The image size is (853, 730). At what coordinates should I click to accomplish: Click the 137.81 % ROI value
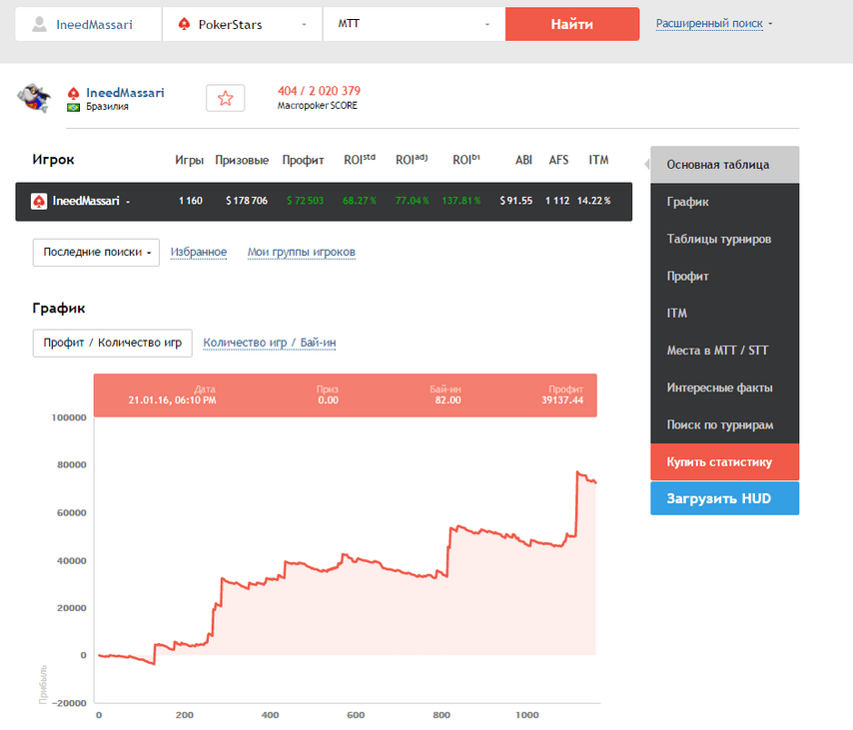pyautogui.click(x=461, y=201)
